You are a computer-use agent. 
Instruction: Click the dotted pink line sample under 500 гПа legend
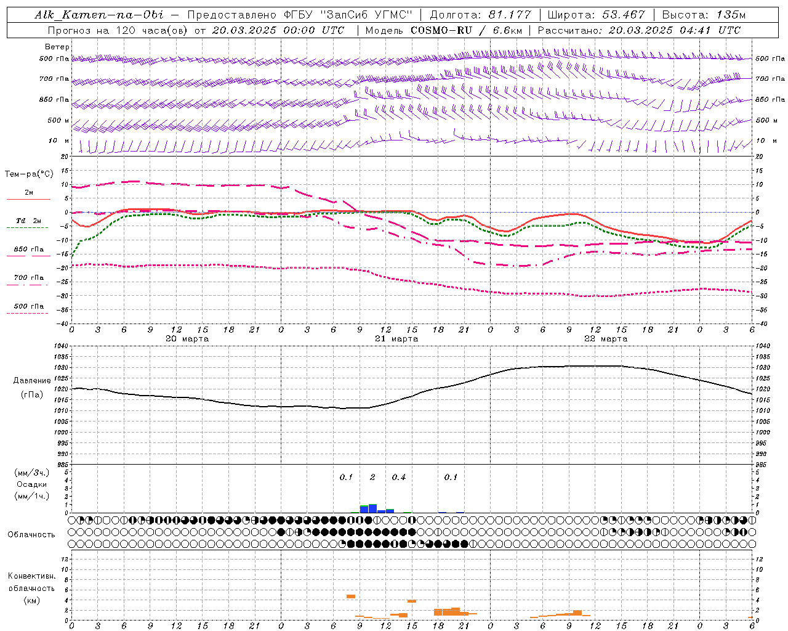(x=27, y=313)
